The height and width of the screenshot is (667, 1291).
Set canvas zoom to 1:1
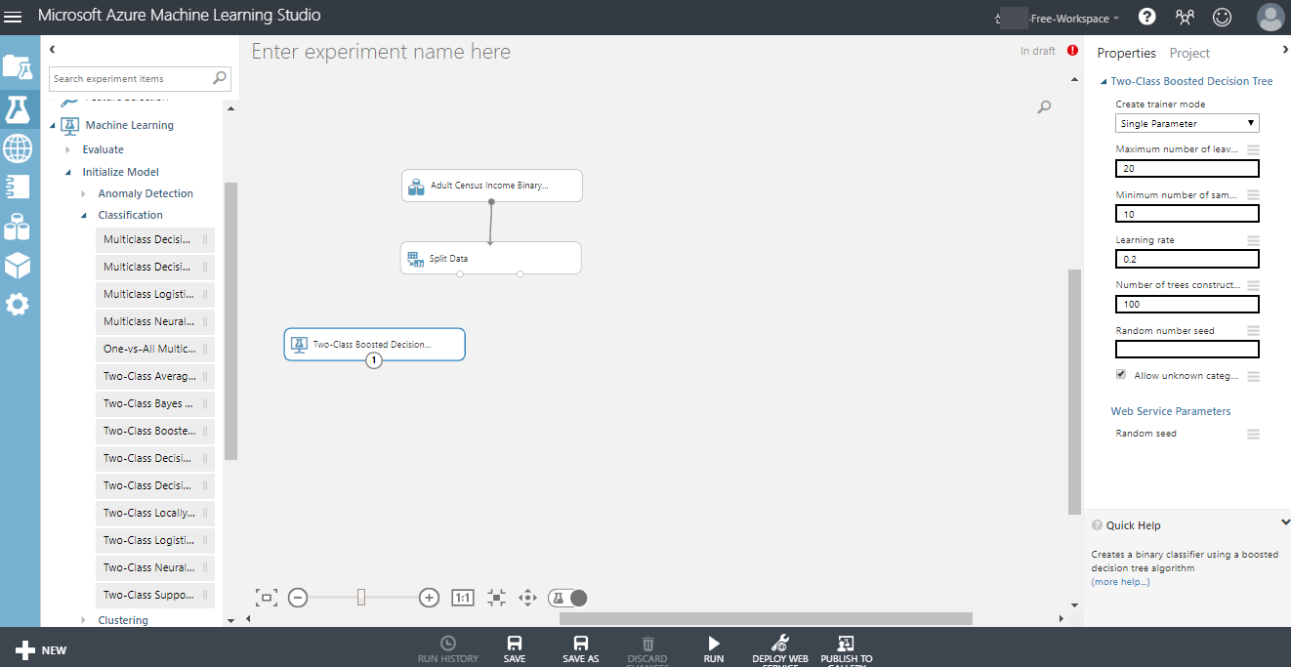point(463,598)
